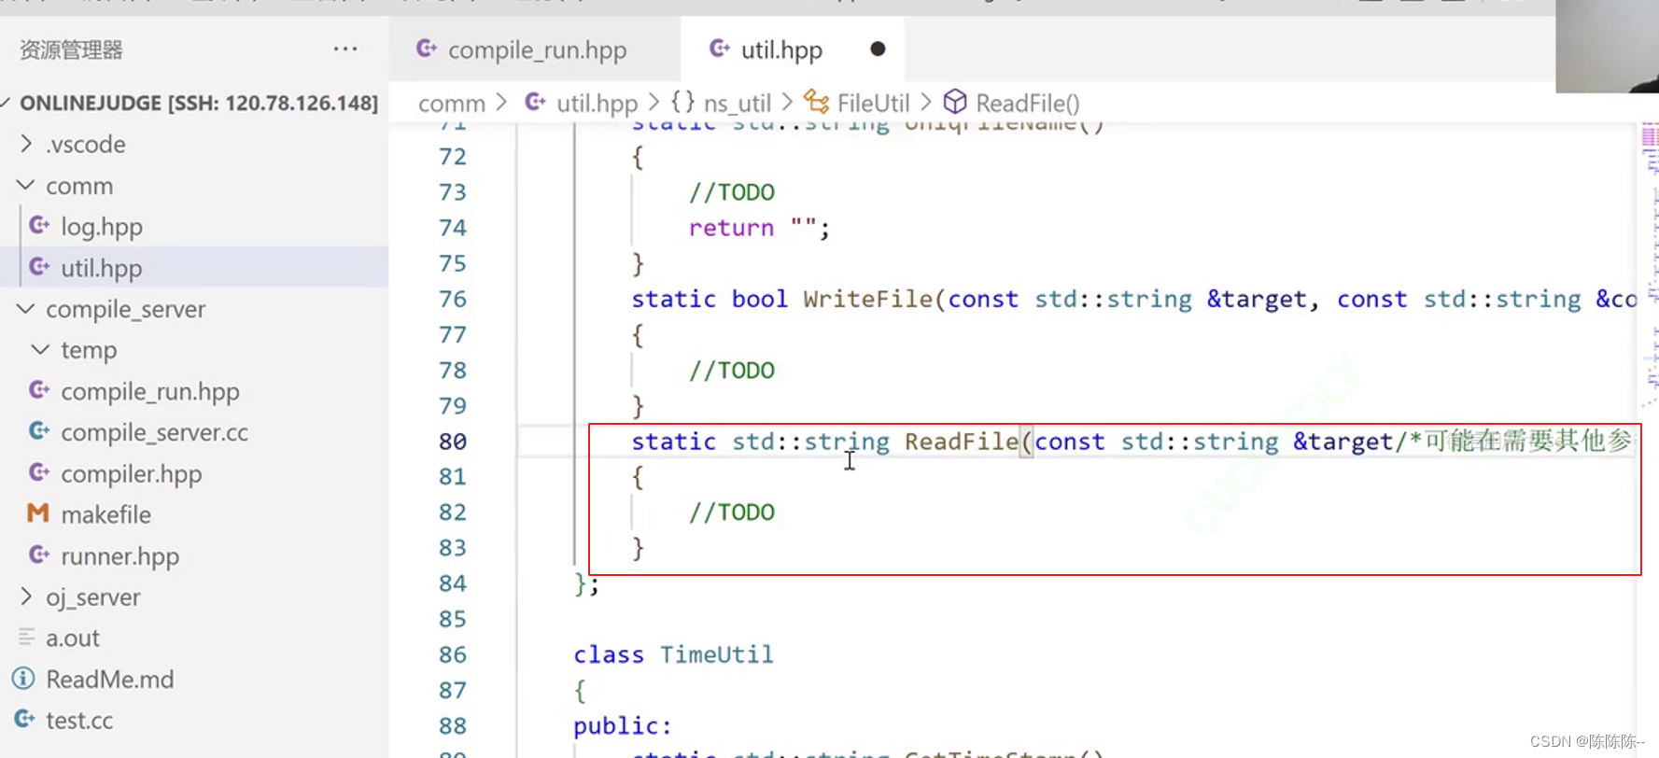Viewport: 1659px width, 758px height.
Task: Expand the .vscode folder
Action: click(194, 144)
